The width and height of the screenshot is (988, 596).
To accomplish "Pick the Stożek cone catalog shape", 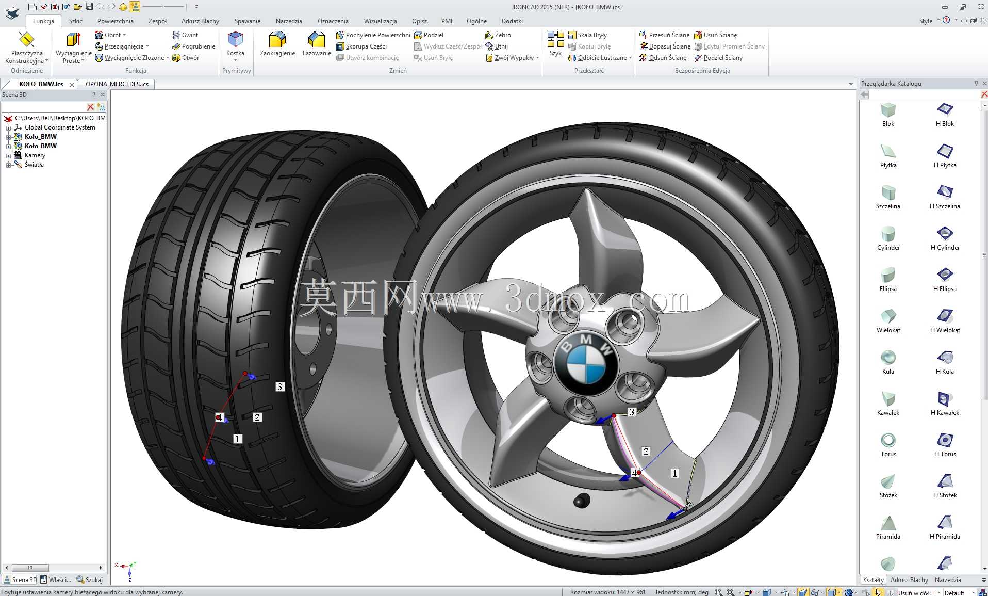I will pyautogui.click(x=888, y=486).
